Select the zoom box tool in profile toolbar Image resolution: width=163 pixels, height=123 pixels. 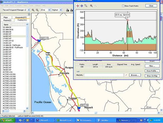(86, 6)
